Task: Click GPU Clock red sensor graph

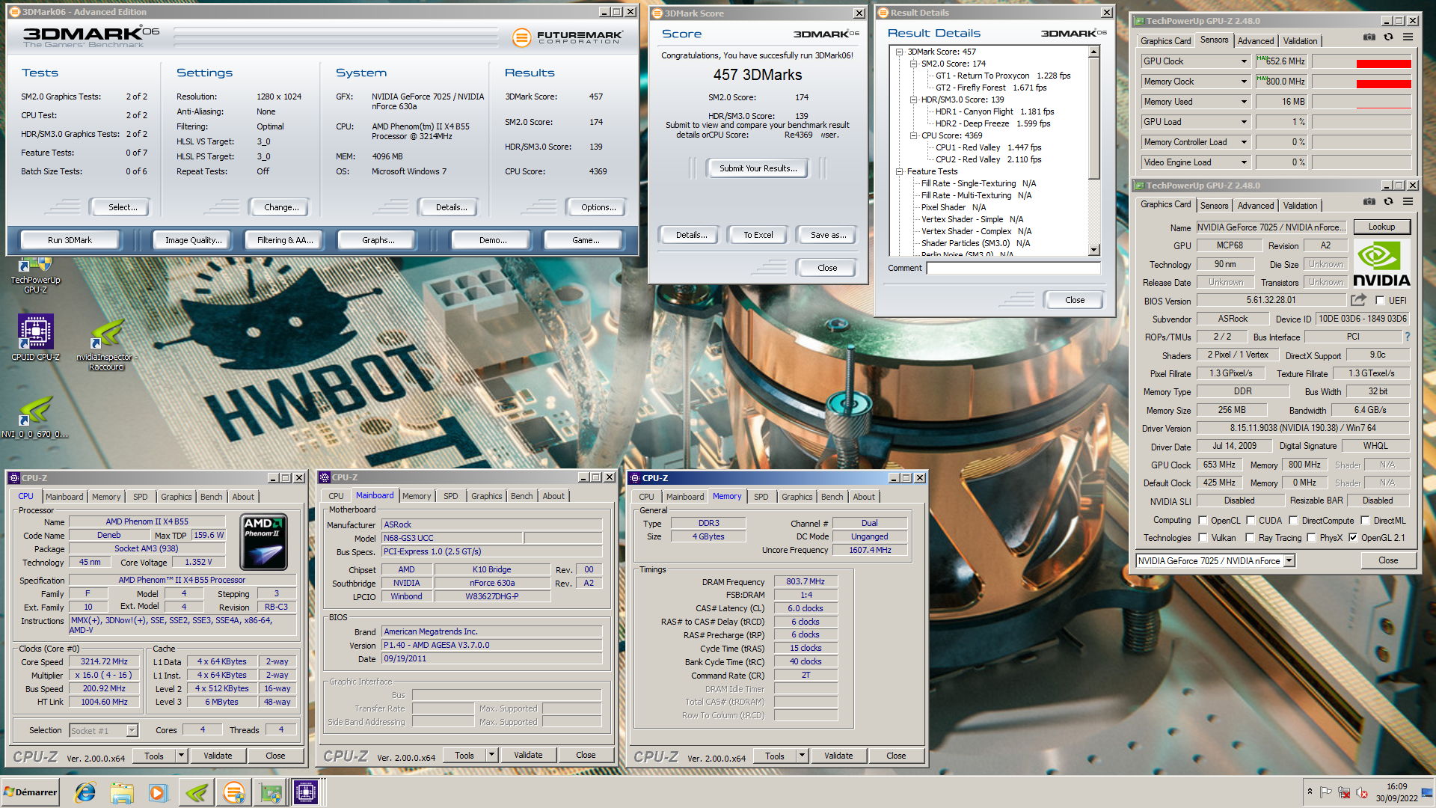Action: coord(1361,61)
